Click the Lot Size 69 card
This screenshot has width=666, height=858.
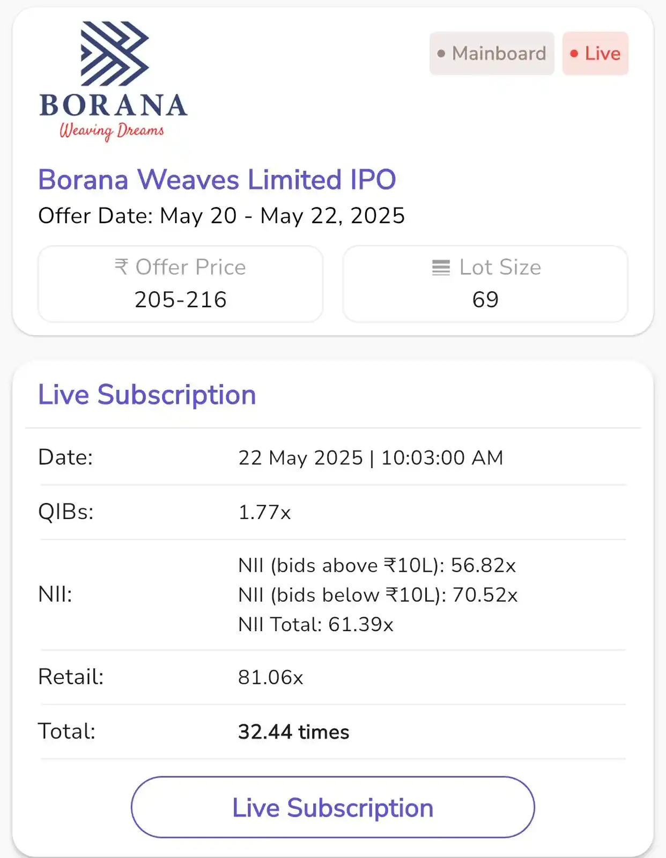(x=485, y=284)
